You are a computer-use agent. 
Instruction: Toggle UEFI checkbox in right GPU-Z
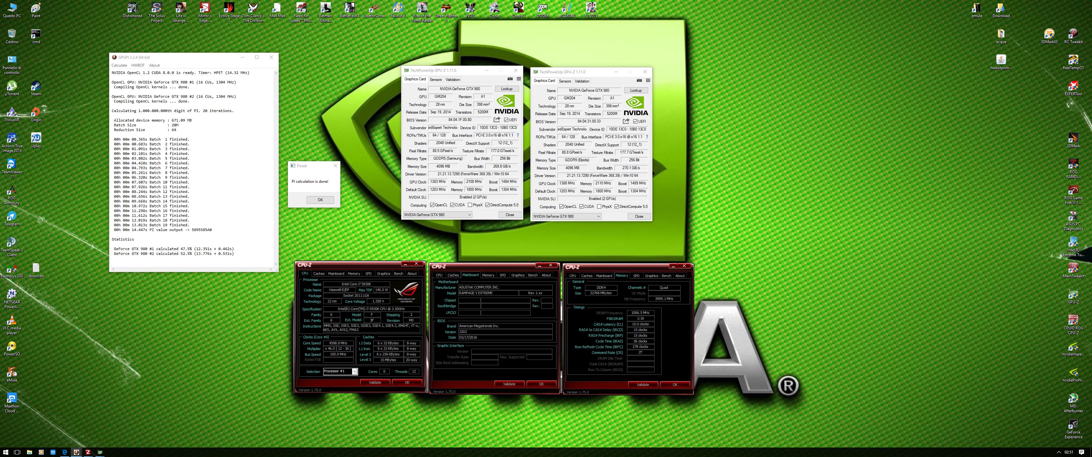tap(636, 122)
